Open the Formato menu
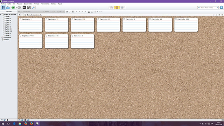 tap(36, 4)
